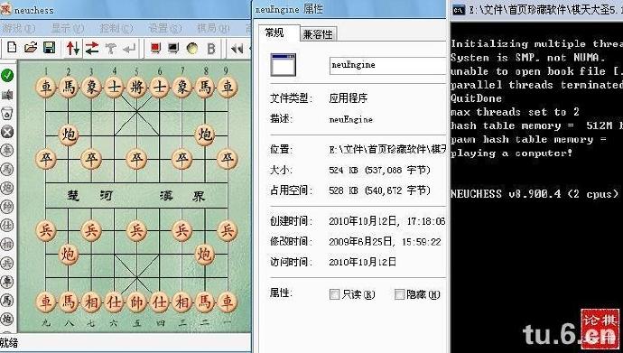
Task: Toggle the 隐藏 hidden checkbox
Action: [399, 294]
